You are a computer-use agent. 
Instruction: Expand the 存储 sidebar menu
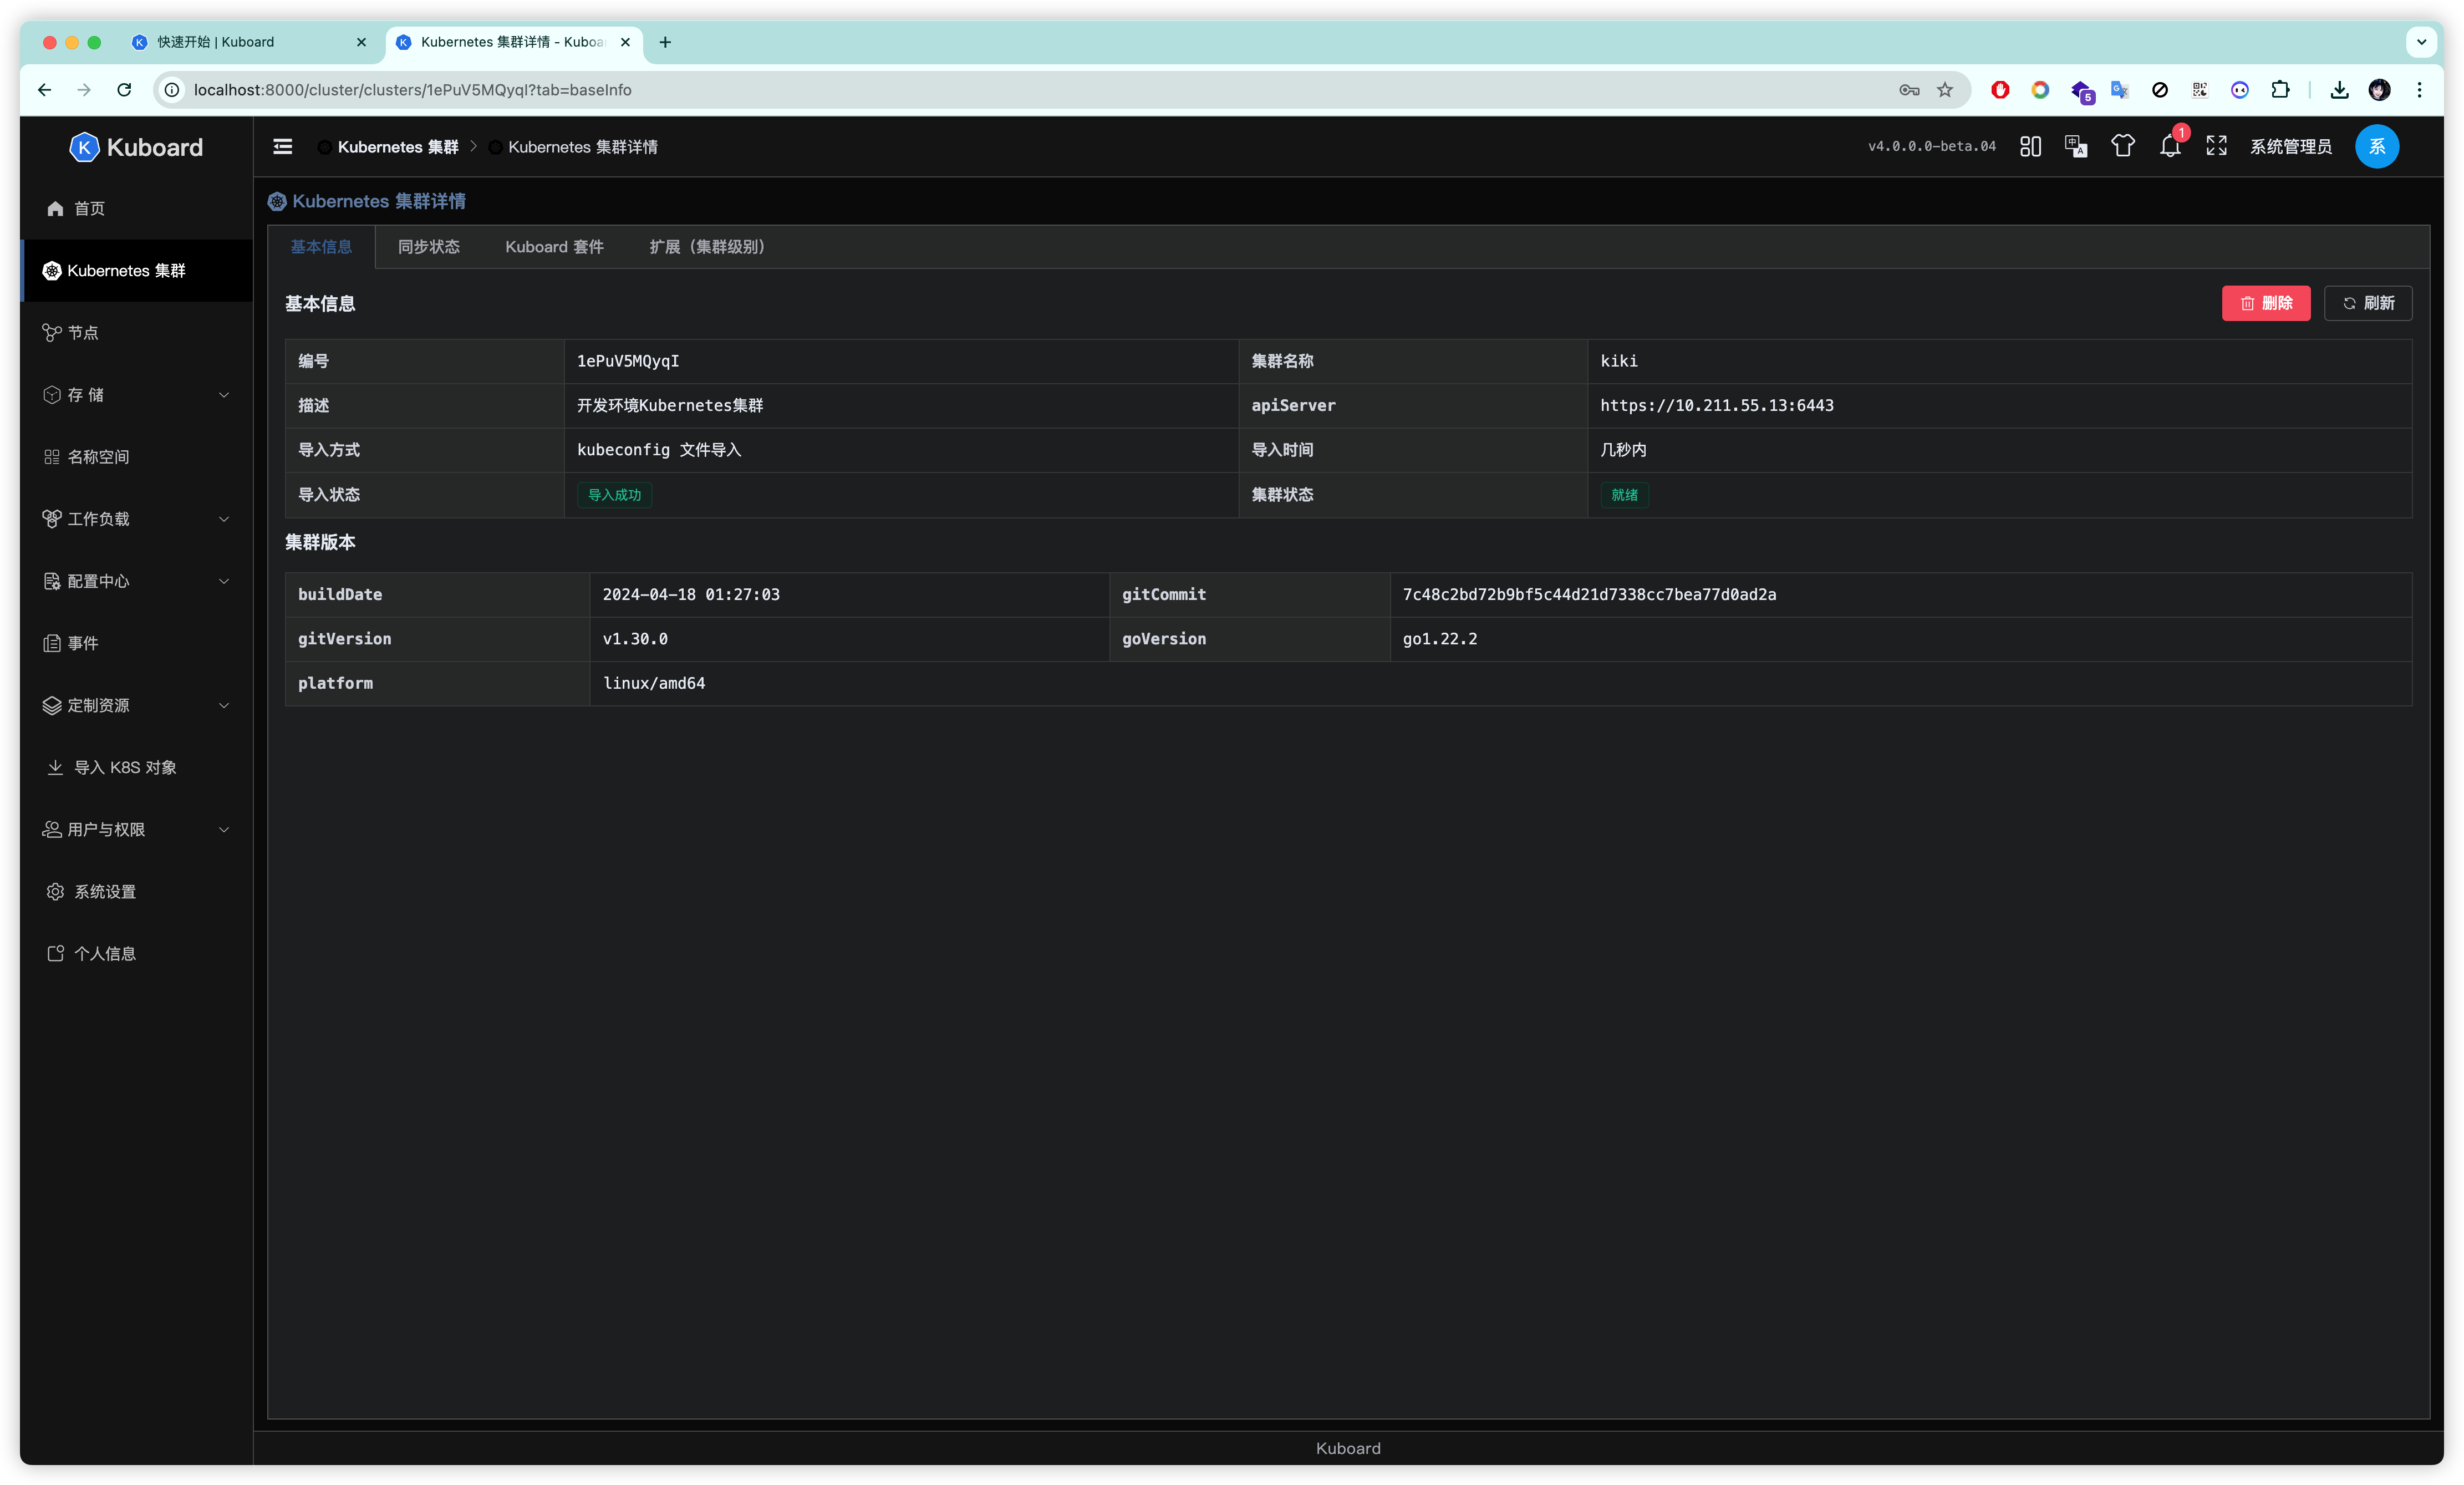coord(136,395)
